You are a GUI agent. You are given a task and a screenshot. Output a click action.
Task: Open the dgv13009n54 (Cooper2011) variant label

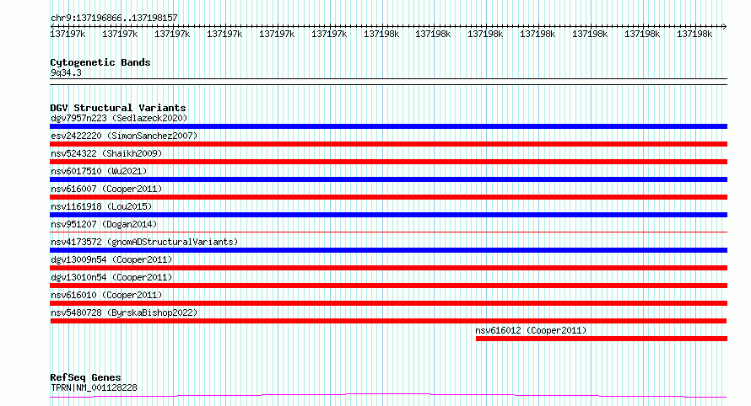coord(111,259)
